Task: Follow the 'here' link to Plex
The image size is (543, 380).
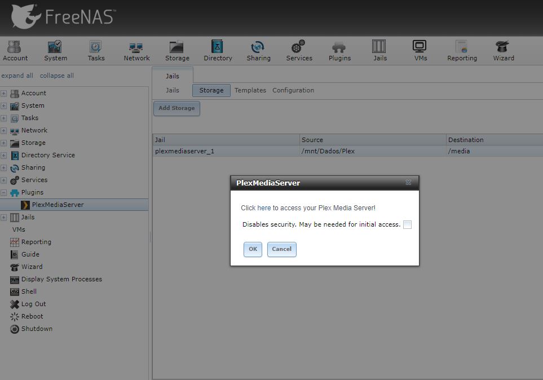Action: 264,208
